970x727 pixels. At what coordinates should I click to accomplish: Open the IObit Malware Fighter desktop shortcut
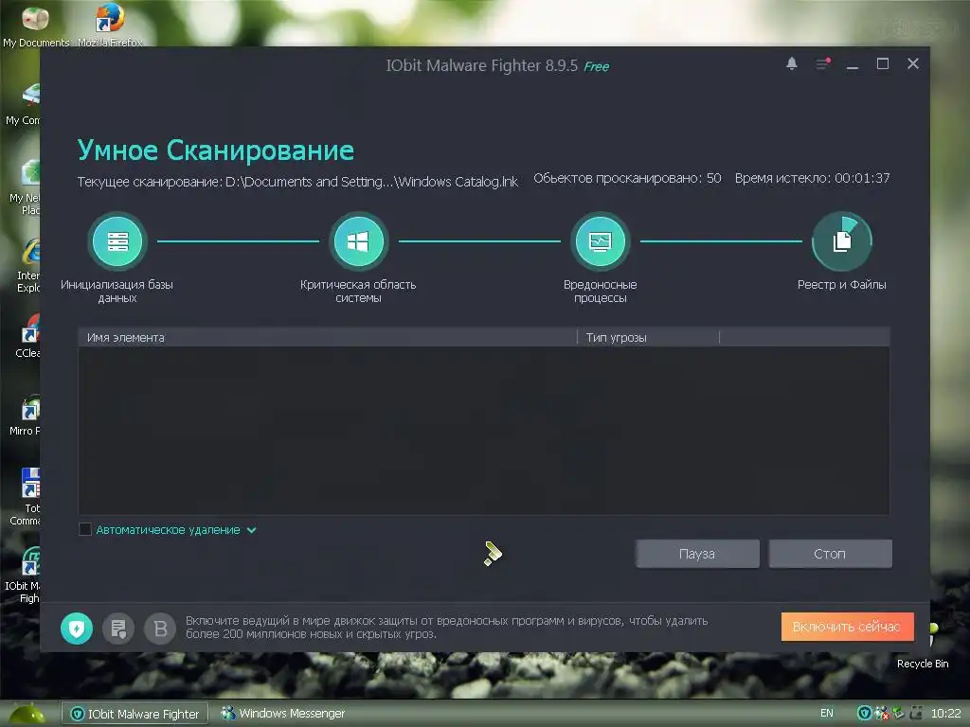[x=25, y=575]
